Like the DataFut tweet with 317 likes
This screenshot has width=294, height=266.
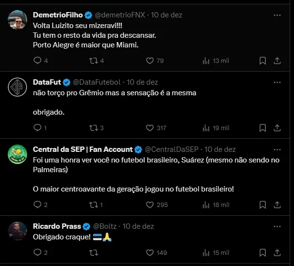(x=150, y=128)
